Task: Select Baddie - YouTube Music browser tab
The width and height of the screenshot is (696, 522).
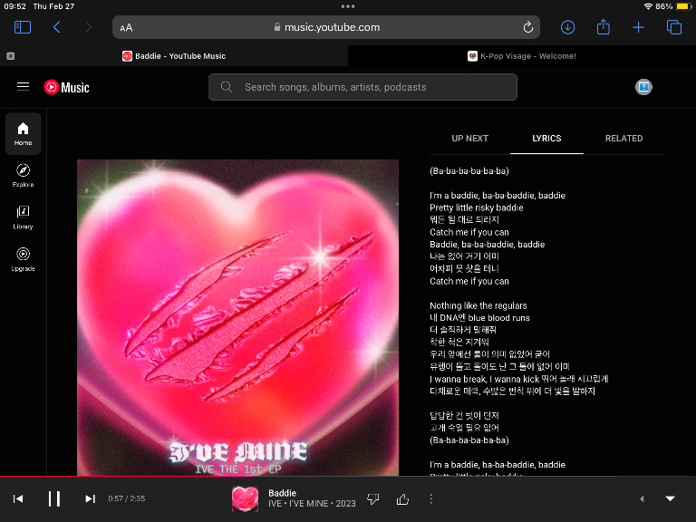Action: [x=174, y=56]
